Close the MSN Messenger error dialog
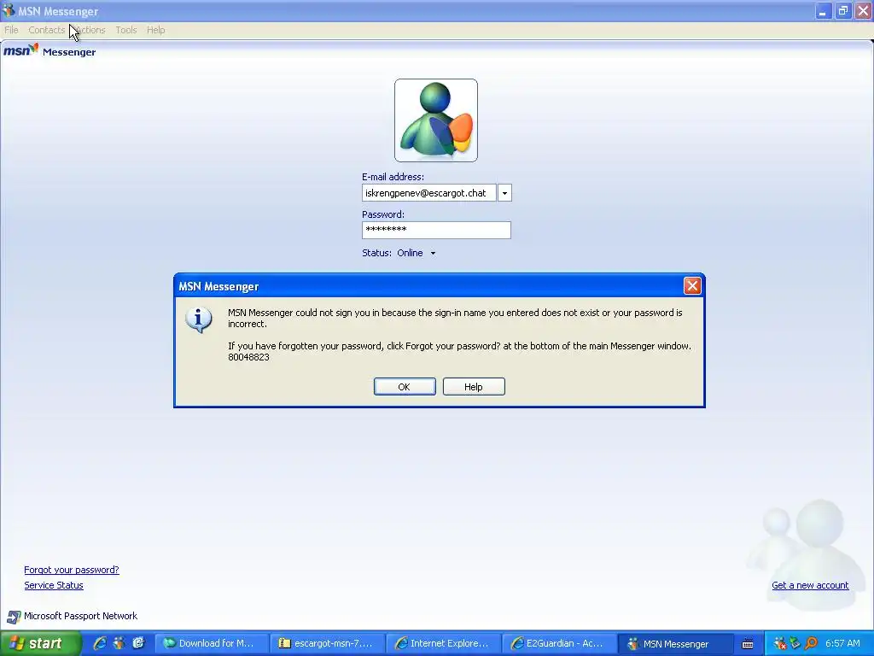The image size is (874, 656). pos(692,286)
